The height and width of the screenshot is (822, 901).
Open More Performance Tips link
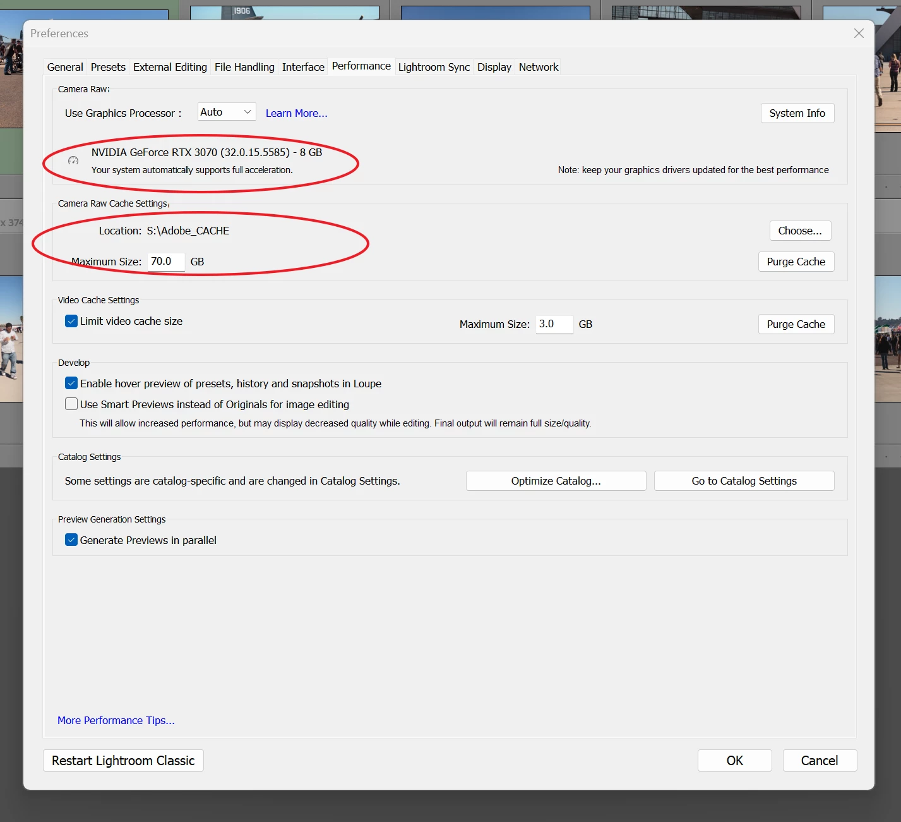click(x=116, y=720)
